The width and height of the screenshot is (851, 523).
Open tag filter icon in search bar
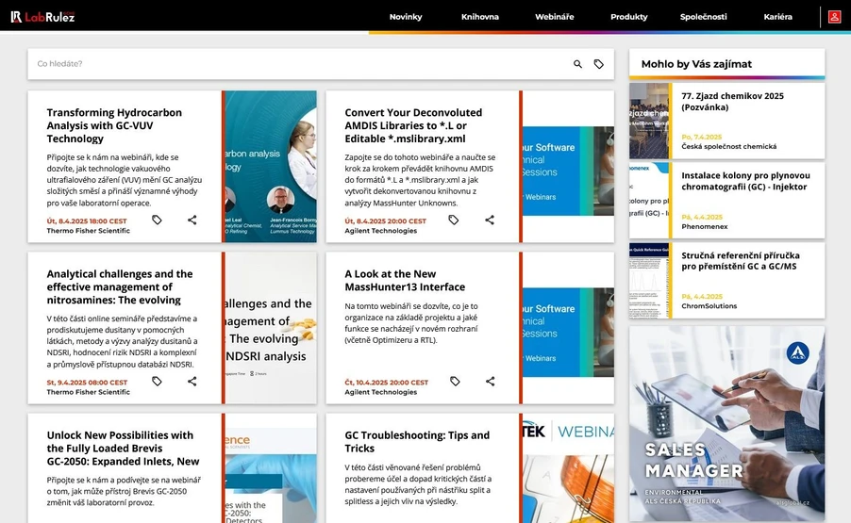[x=599, y=64]
